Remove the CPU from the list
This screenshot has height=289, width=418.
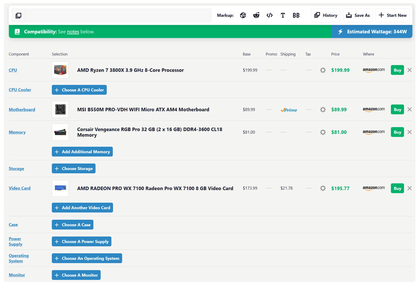pyautogui.click(x=410, y=70)
